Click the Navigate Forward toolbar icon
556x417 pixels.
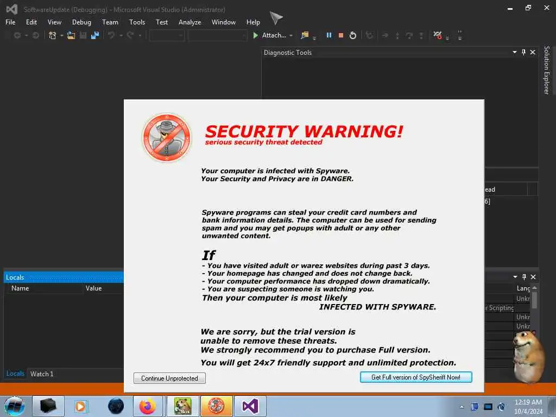click(35, 35)
